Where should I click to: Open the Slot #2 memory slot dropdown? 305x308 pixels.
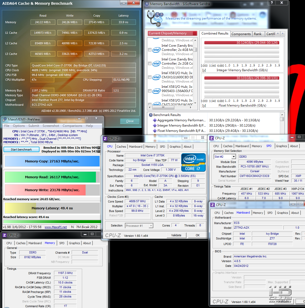tap(233, 157)
